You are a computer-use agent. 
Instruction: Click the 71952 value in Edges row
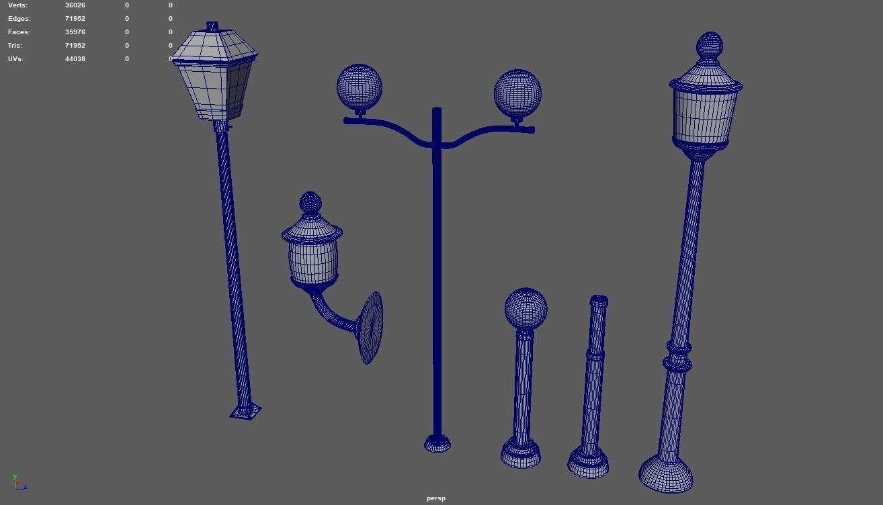click(75, 19)
